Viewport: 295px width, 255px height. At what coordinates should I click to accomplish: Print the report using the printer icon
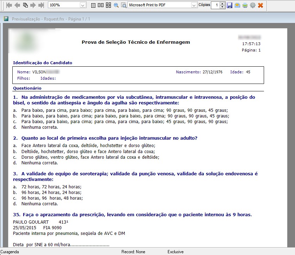[x=245, y=5]
